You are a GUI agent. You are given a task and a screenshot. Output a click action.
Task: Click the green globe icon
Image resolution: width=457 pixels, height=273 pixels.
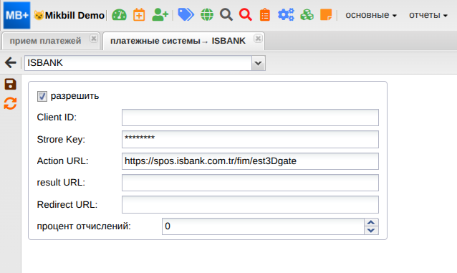click(207, 14)
